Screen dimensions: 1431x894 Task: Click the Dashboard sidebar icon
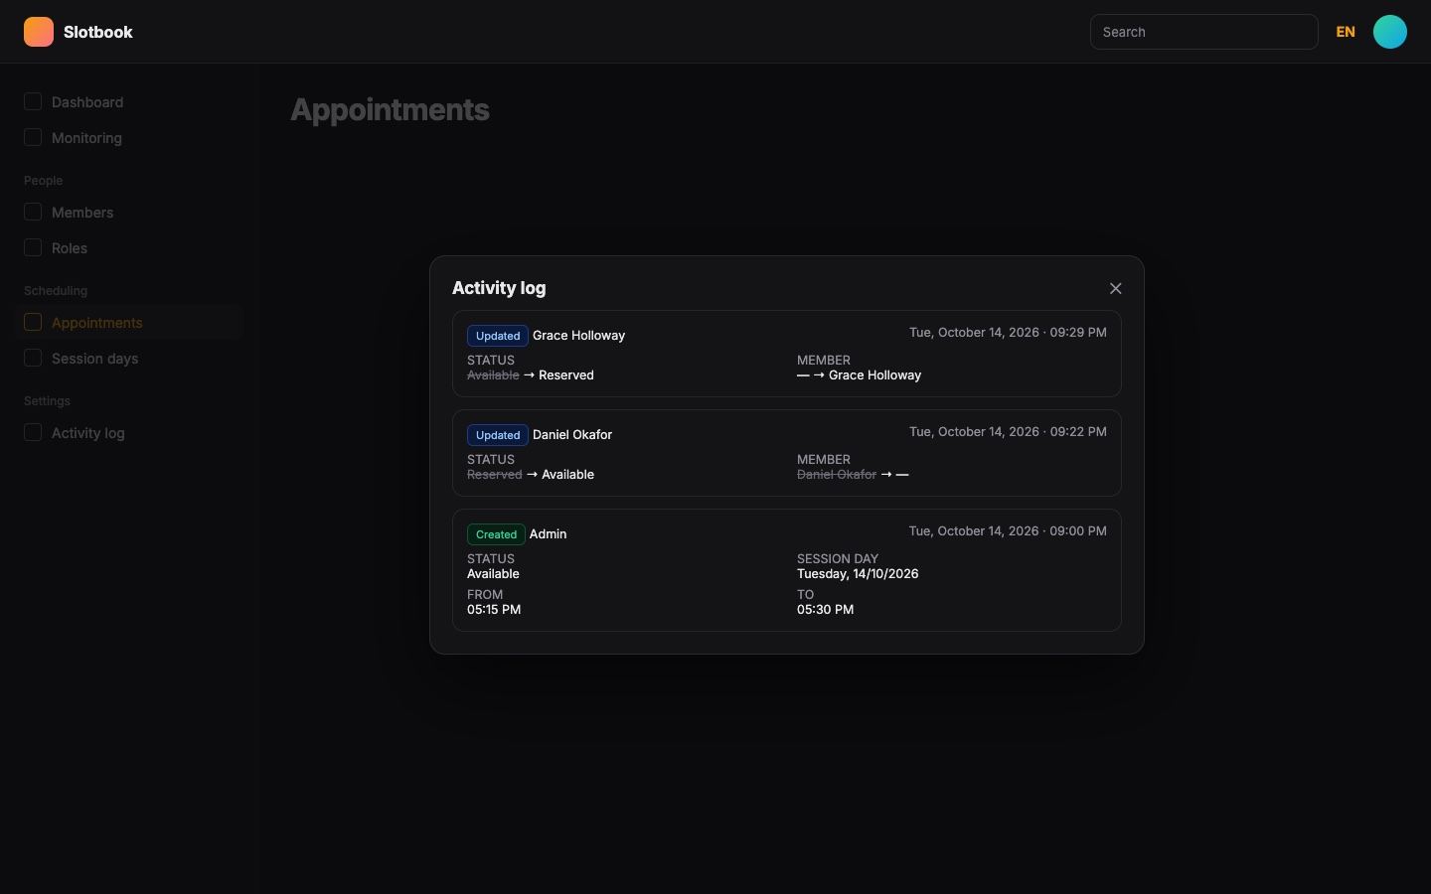(33, 101)
